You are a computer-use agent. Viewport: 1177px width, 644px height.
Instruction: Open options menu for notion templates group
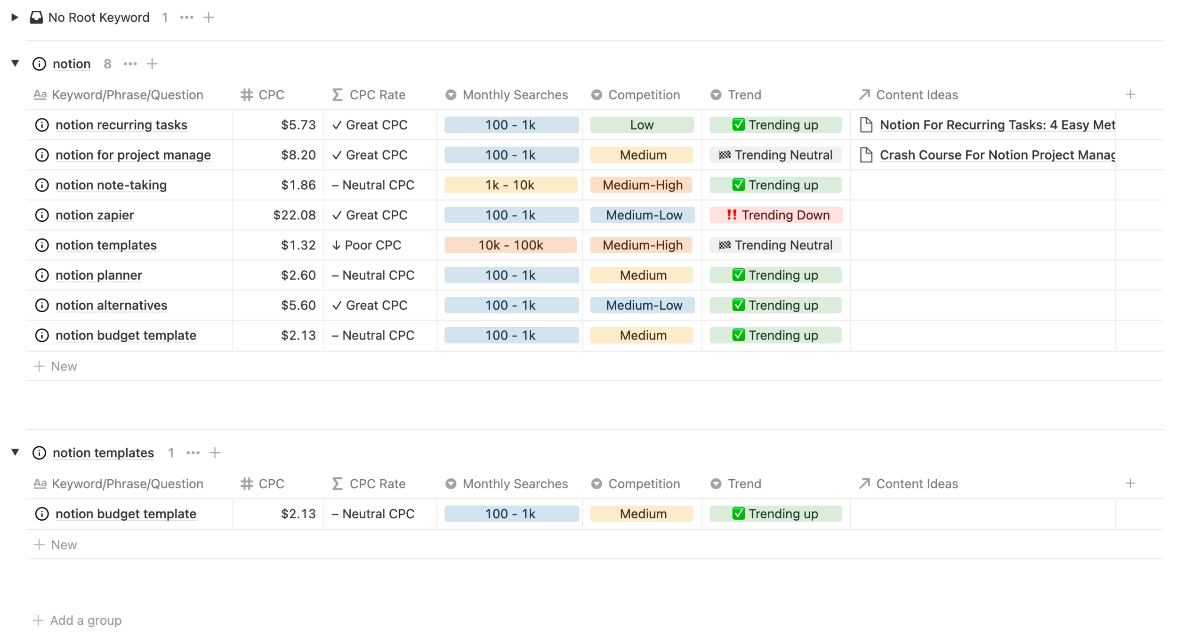pyautogui.click(x=193, y=453)
